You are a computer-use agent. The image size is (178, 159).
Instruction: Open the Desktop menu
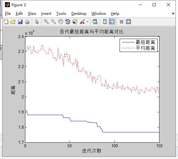[79, 14]
